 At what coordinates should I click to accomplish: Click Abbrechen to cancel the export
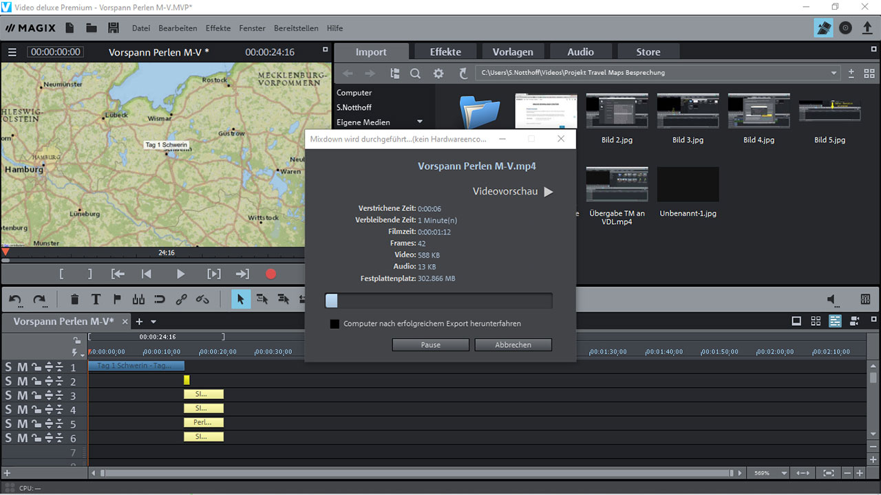pos(513,344)
